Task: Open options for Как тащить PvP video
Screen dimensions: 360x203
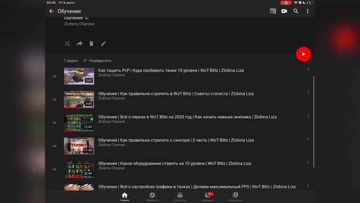Action: click(x=308, y=69)
